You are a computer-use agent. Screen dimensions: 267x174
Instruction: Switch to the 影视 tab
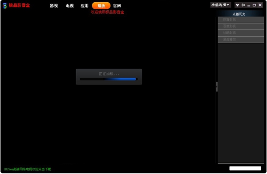click(x=54, y=6)
